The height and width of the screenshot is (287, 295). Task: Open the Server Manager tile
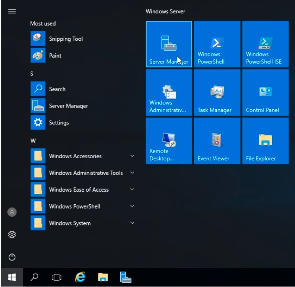pyautogui.click(x=169, y=44)
